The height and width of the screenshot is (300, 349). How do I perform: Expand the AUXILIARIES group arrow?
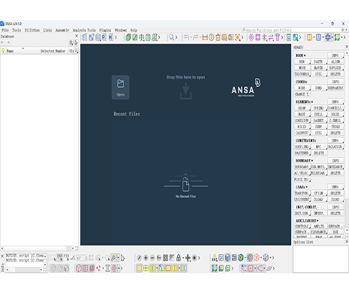(317, 220)
